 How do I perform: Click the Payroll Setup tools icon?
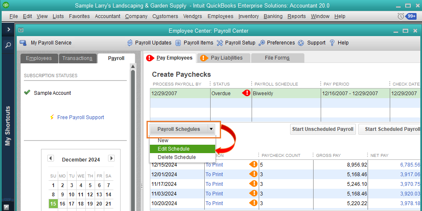pyautogui.click(x=220, y=43)
